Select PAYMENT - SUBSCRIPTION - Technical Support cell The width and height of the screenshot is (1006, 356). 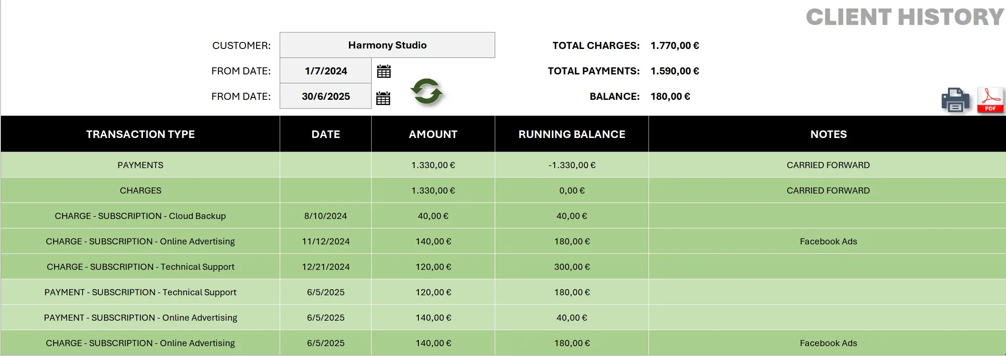(x=141, y=292)
